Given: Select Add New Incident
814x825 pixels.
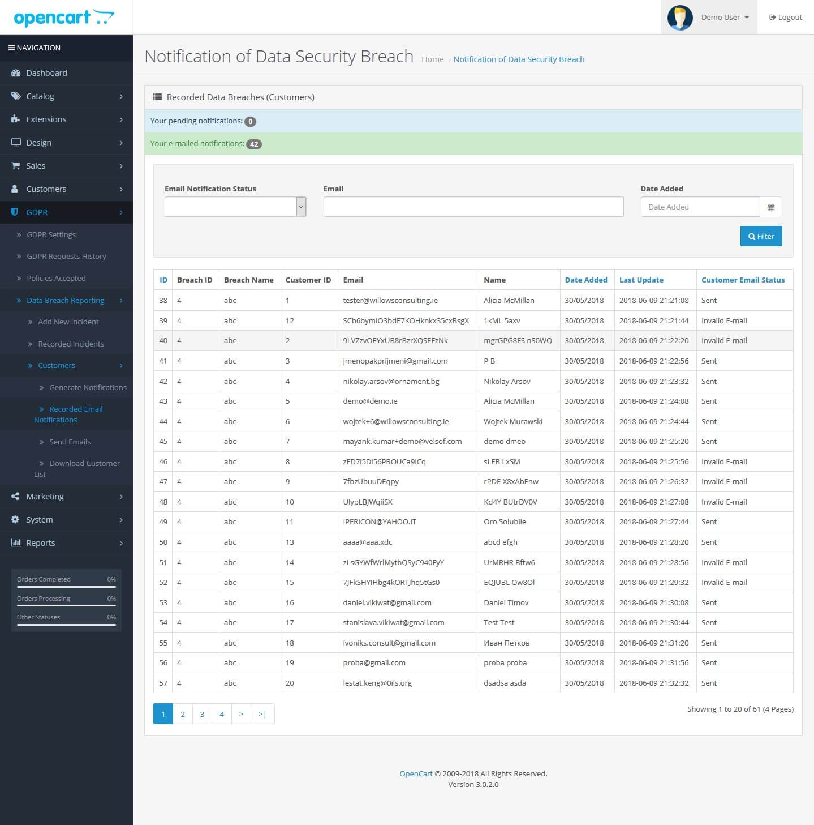Looking at the screenshot, I should [68, 322].
